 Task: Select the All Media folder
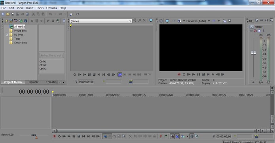19,26
